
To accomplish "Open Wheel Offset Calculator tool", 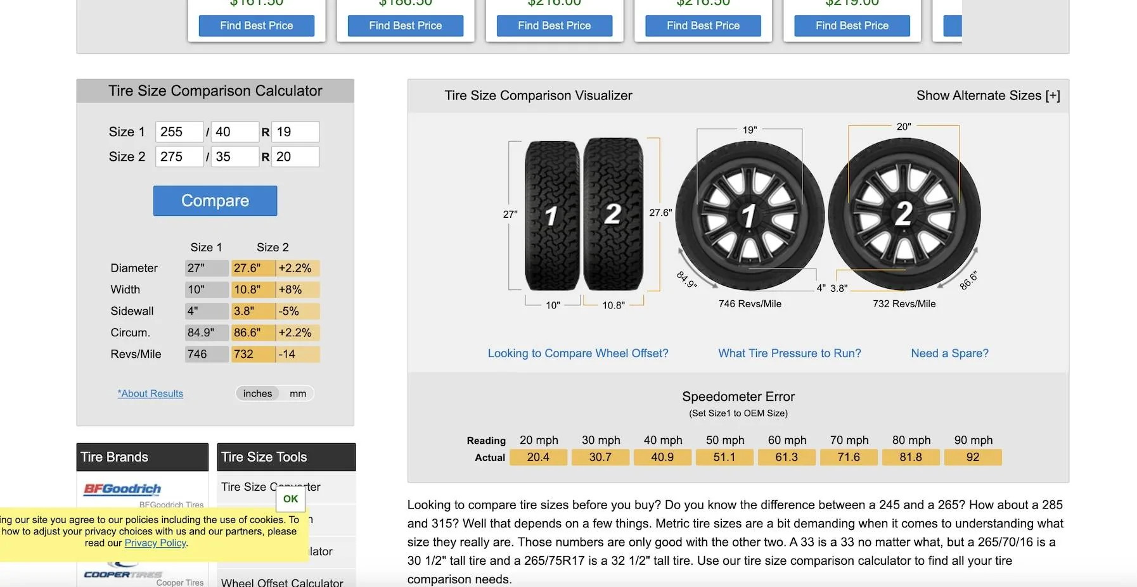I will (282, 583).
